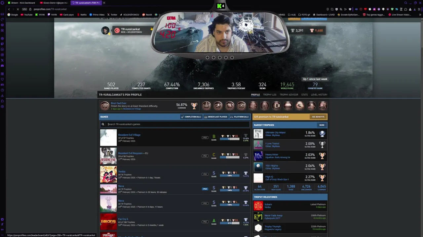Click the 79 Country Rank stat
423x237 pixels.
click(315, 86)
